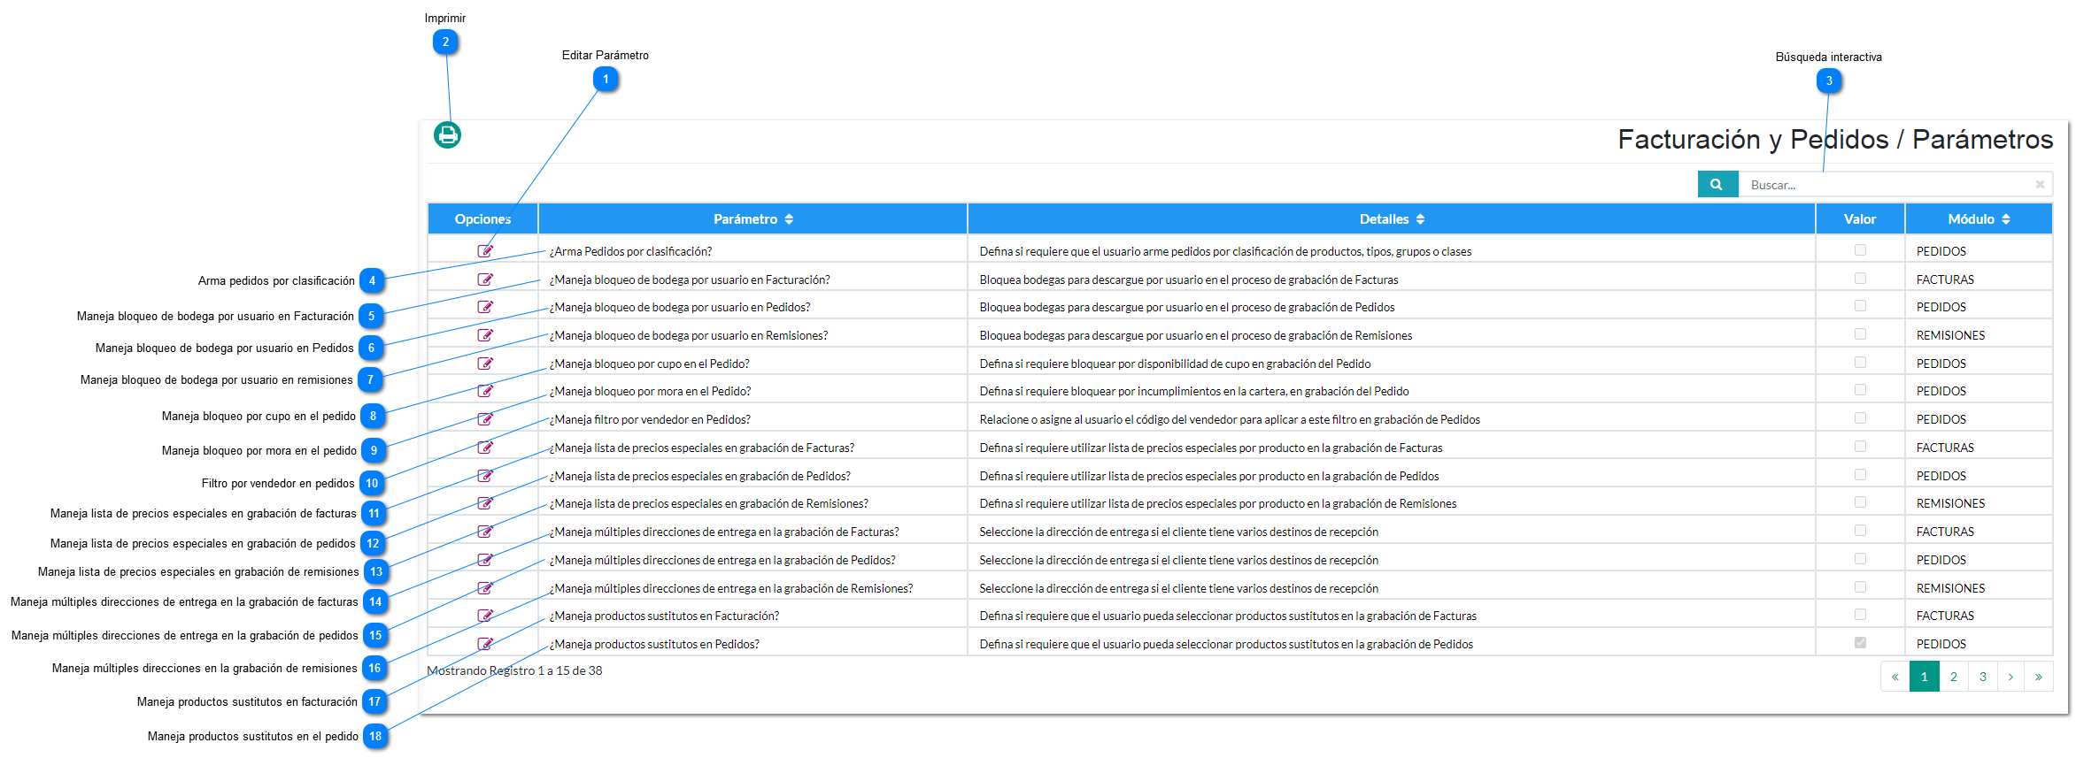This screenshot has width=2076, height=758.
Task: Go to page 3 of results
Action: point(1983,677)
